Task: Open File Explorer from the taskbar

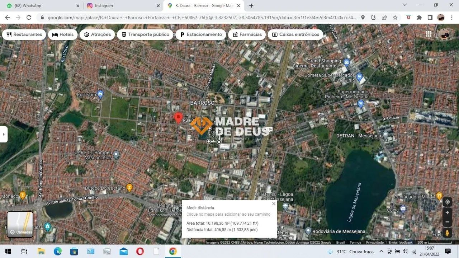Action: point(41,251)
